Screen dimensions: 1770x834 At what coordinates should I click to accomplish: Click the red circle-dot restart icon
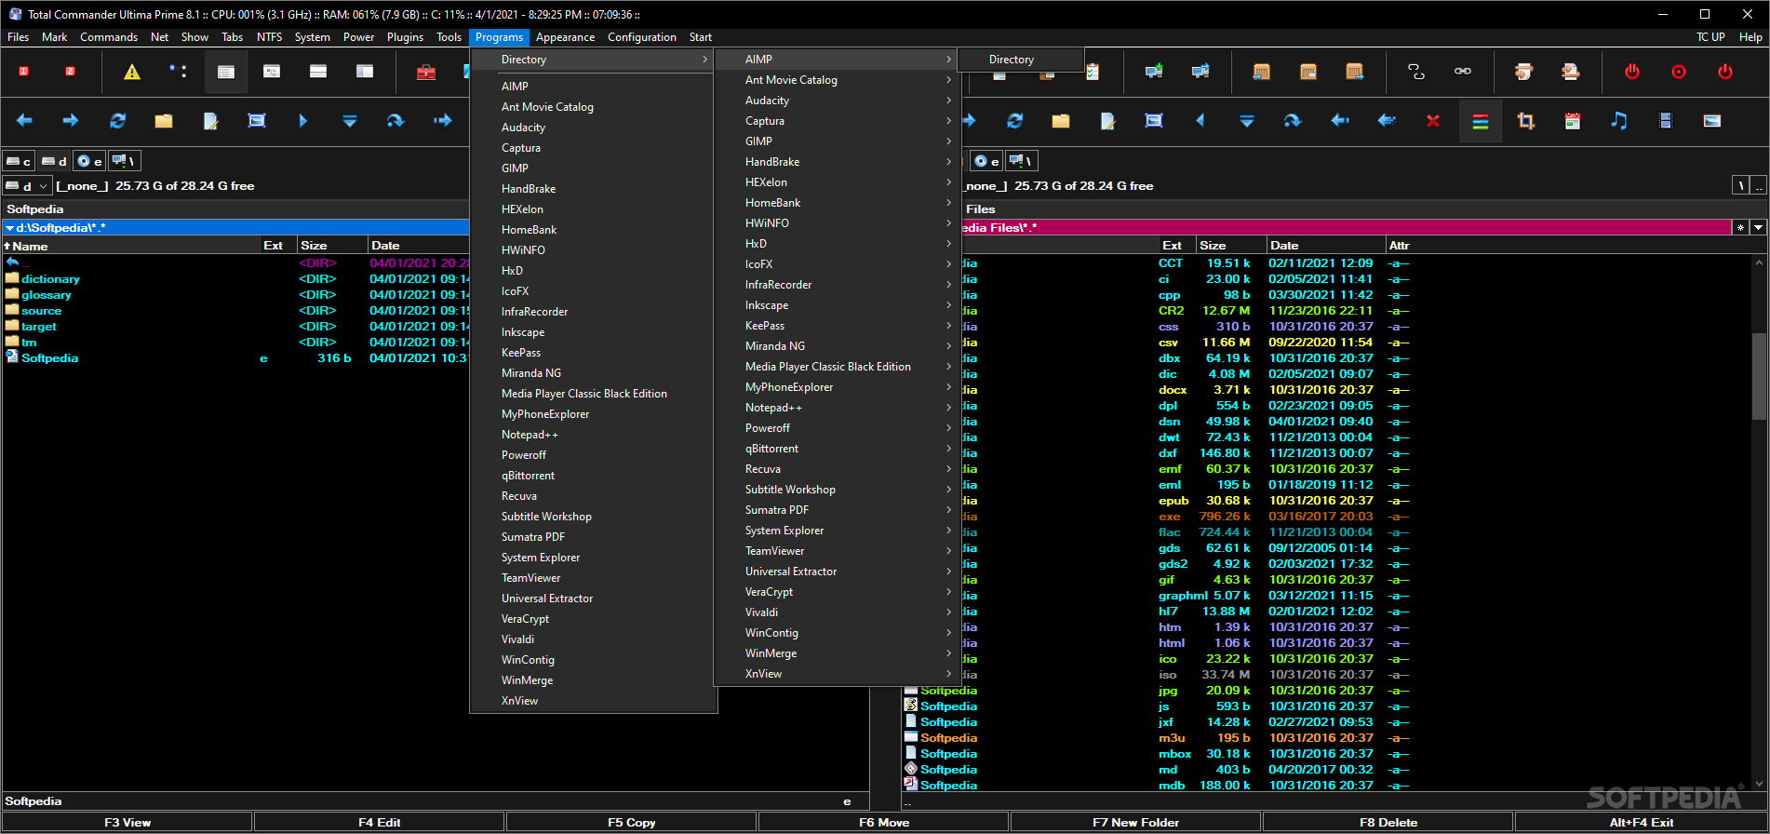[x=1679, y=72]
